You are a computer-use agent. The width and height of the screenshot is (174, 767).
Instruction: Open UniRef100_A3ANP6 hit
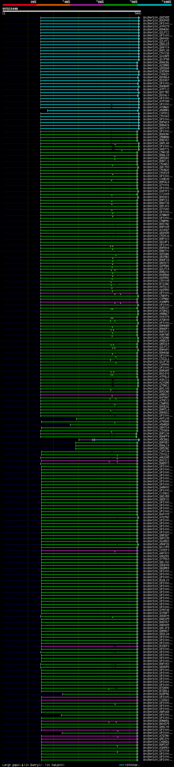coord(156,302)
